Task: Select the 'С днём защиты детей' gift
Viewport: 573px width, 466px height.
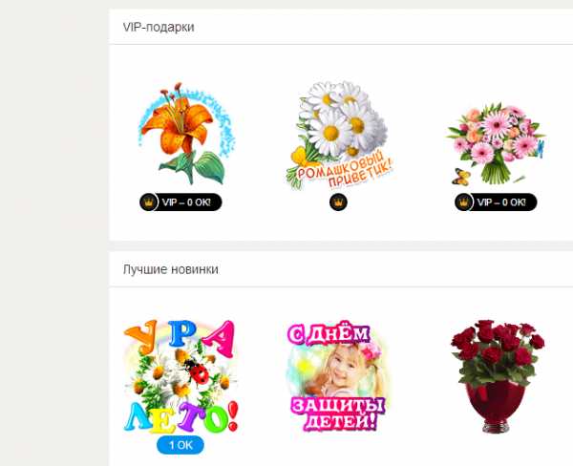Action: click(x=337, y=376)
